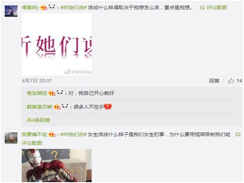Open 我要偏不呢's deer avatar
244x183 pixels.
(x=11, y=138)
